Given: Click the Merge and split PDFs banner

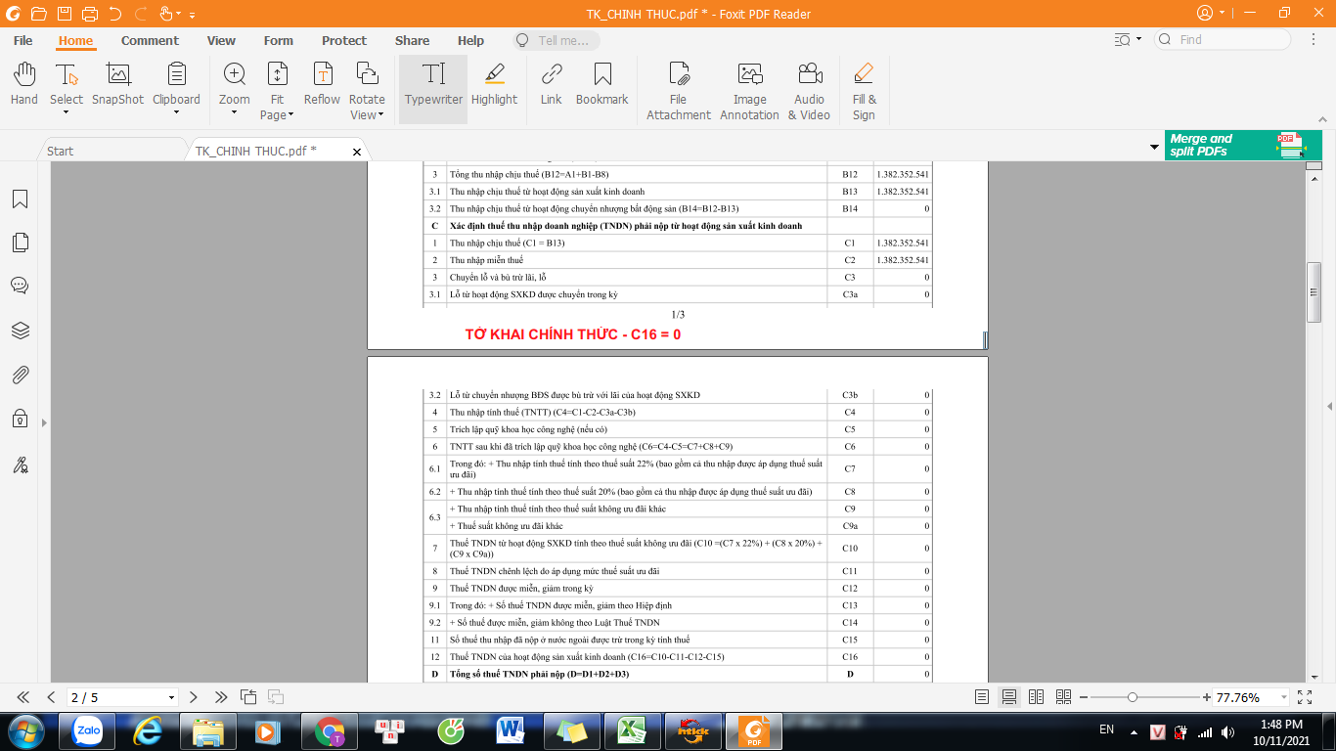Looking at the screenshot, I should [1243, 146].
